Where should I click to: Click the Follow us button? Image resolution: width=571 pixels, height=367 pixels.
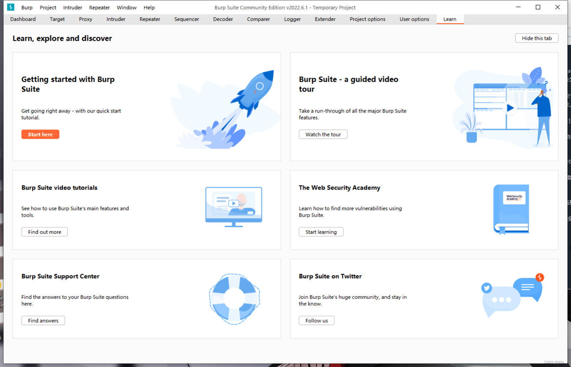tap(317, 321)
